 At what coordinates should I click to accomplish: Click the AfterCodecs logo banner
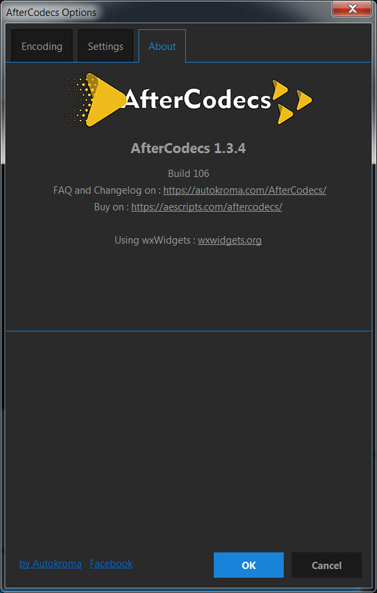[x=188, y=100]
